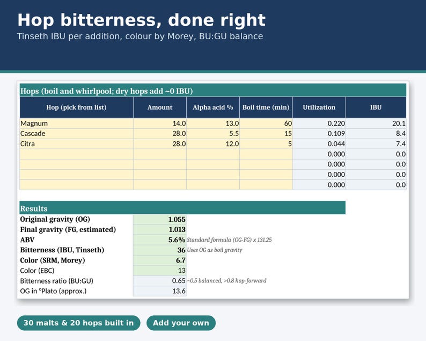426x341 pixels.
Task: Select Cascade IBU value 8.4
Action: [x=376, y=134]
